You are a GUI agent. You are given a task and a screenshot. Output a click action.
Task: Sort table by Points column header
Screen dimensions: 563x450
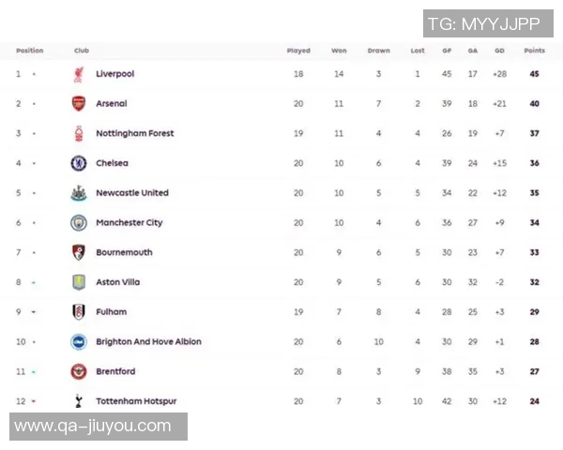pyautogui.click(x=534, y=51)
